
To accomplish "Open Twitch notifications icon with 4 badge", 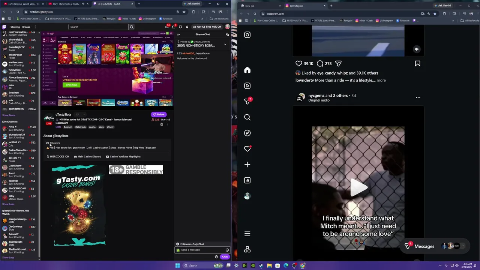I will [x=174, y=27].
